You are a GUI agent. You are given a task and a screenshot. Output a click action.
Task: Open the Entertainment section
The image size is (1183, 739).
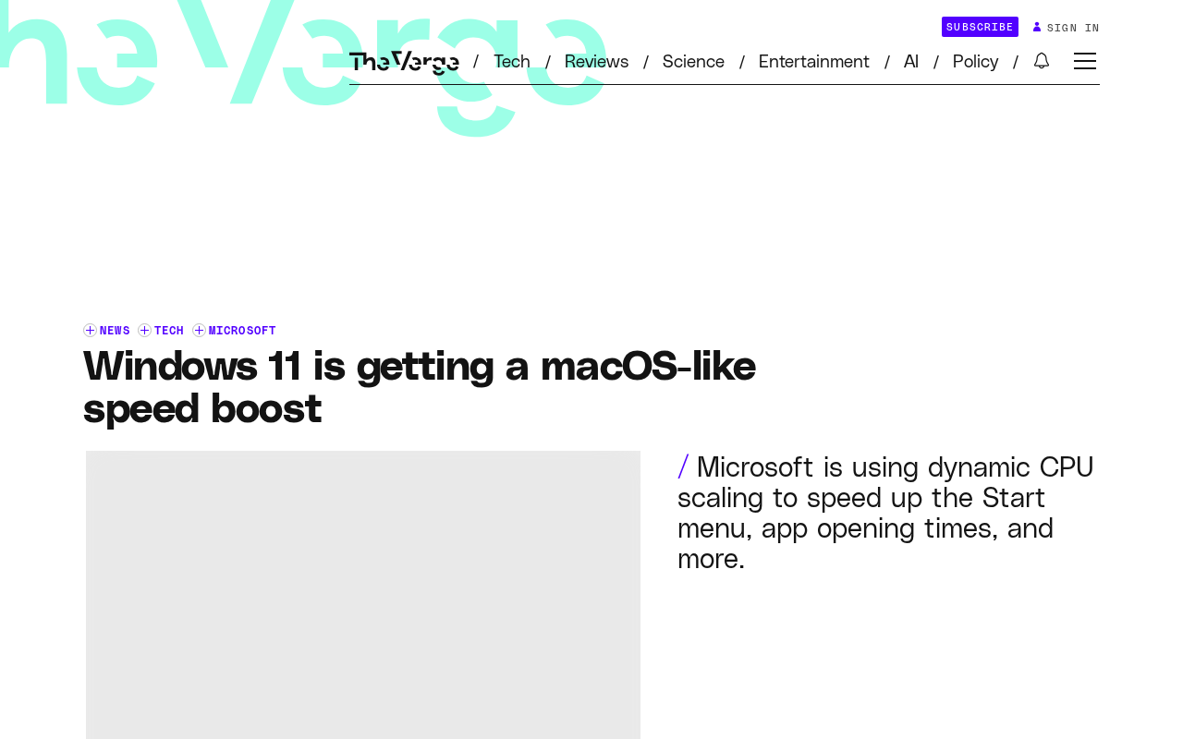pos(814,62)
